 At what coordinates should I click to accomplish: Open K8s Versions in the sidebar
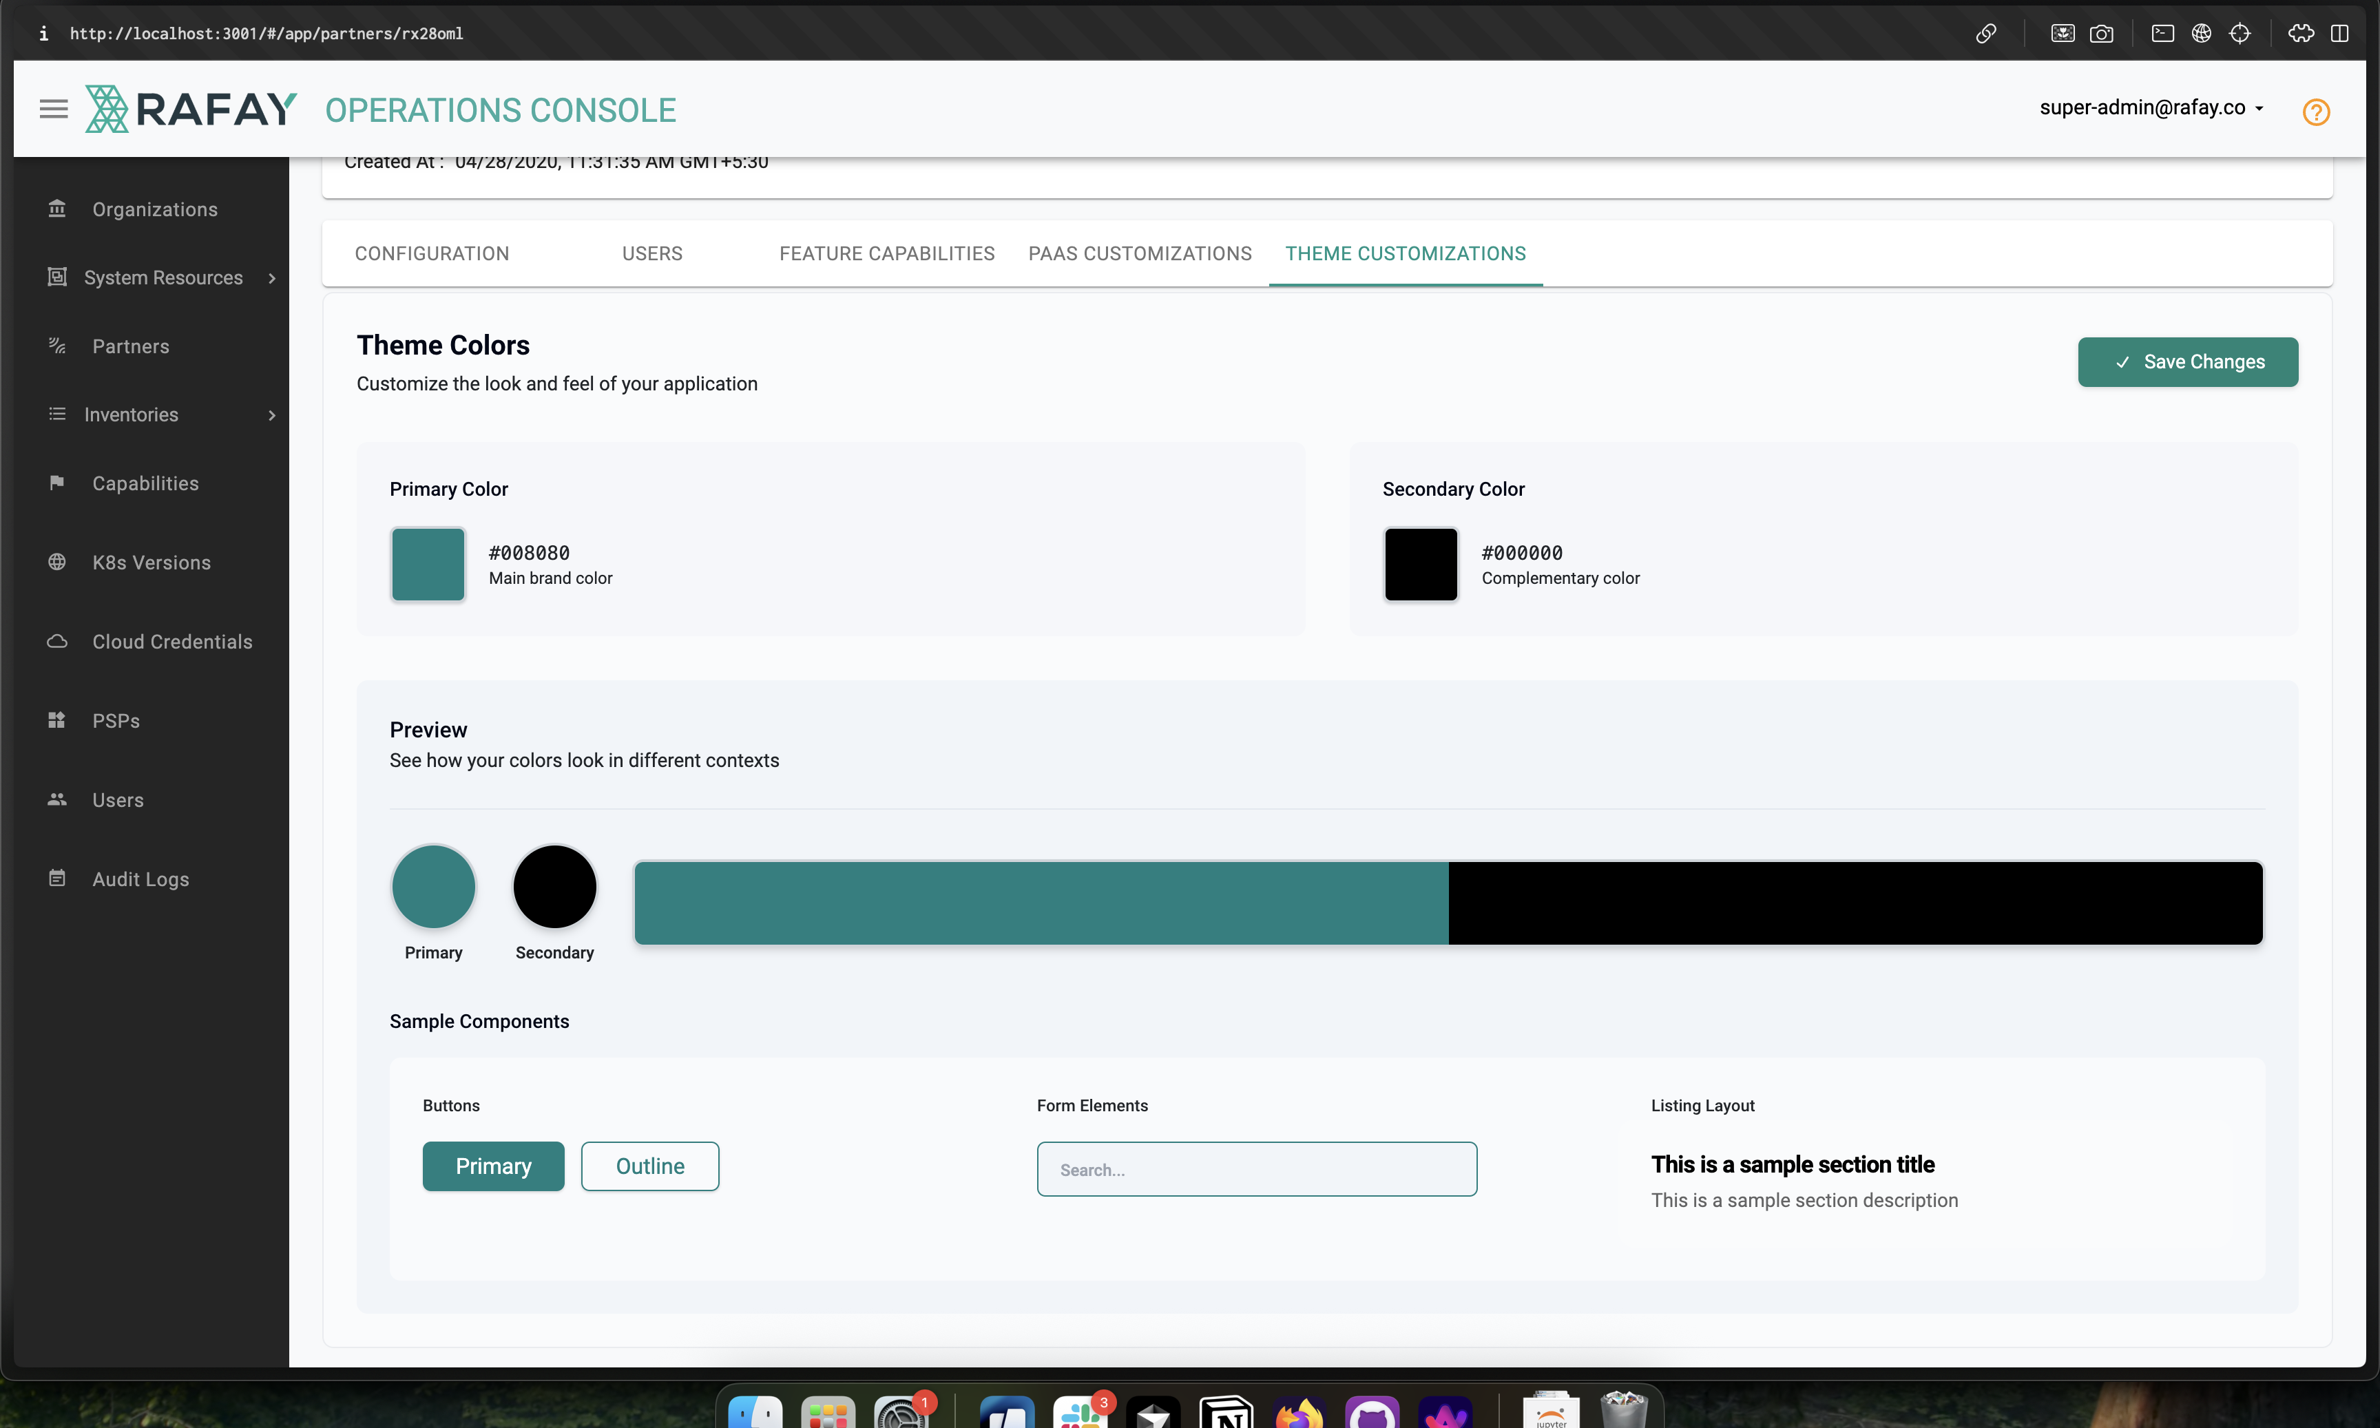(152, 563)
